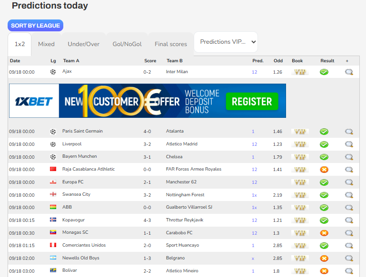Click the flag icon beside Monagas SC
This screenshot has width=366, height=277.
tap(53, 233)
